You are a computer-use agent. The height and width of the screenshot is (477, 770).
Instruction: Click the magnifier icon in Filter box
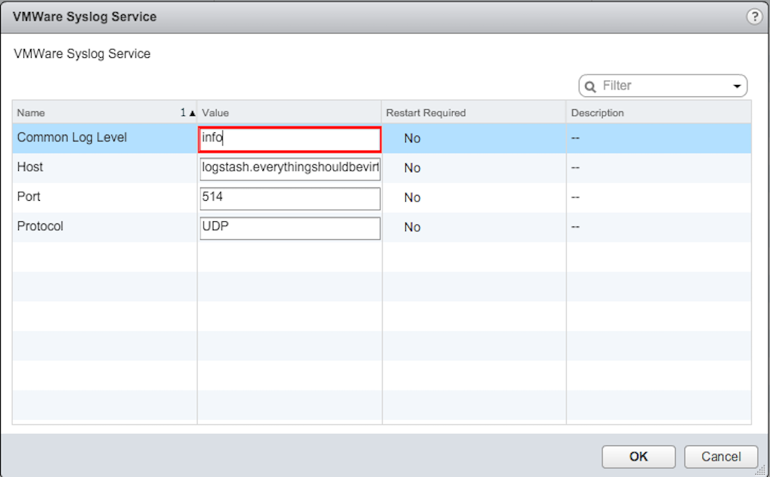point(590,87)
